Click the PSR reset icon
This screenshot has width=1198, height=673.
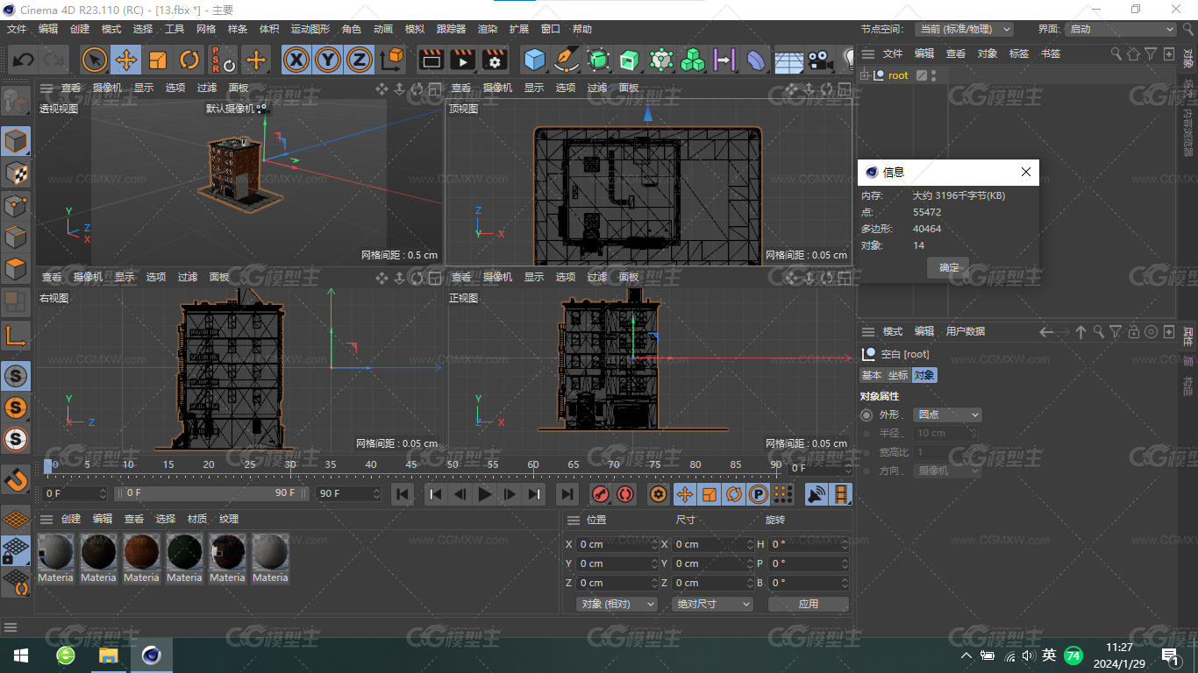click(x=222, y=60)
